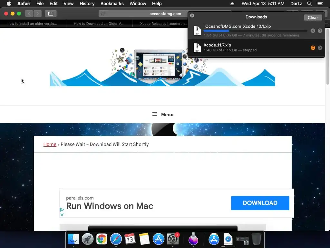Open the History menu
Viewport: 330px width, 248px height.
[87, 4]
